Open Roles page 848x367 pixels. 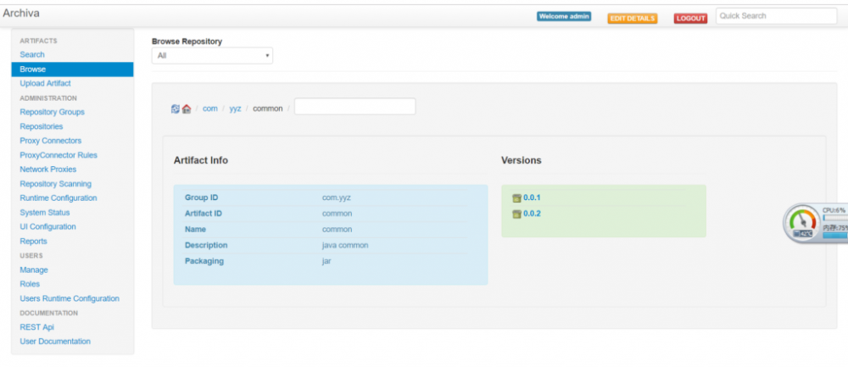point(30,284)
